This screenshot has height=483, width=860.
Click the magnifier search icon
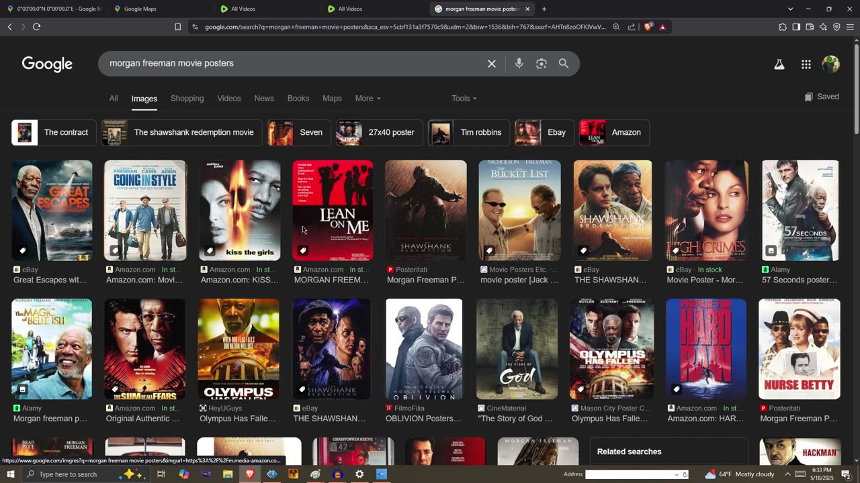564,63
